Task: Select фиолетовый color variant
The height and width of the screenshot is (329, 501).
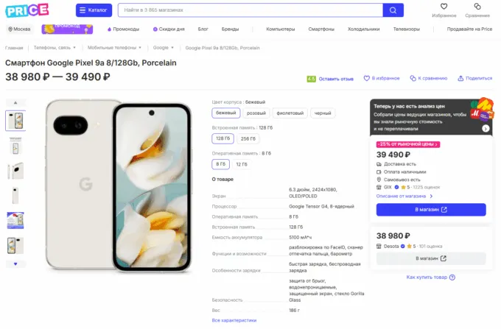Action: tap(289, 113)
